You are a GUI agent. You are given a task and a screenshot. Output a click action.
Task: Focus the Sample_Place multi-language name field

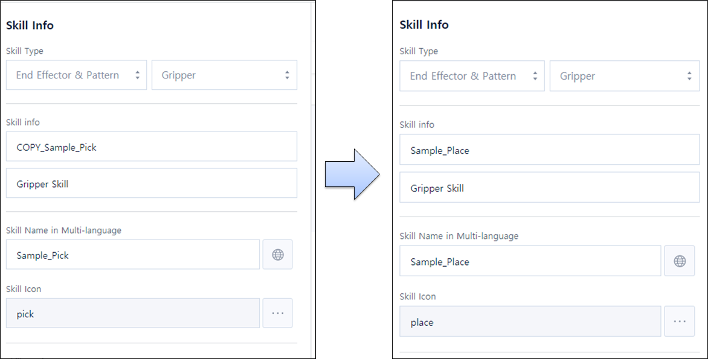(530, 261)
